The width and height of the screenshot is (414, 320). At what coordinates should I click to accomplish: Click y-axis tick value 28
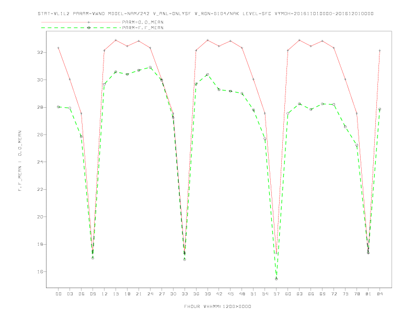click(x=40, y=107)
